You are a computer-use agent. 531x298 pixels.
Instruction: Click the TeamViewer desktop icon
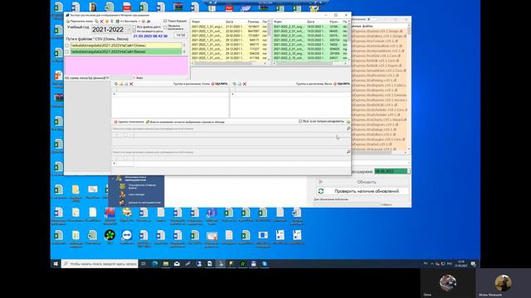coord(127,235)
